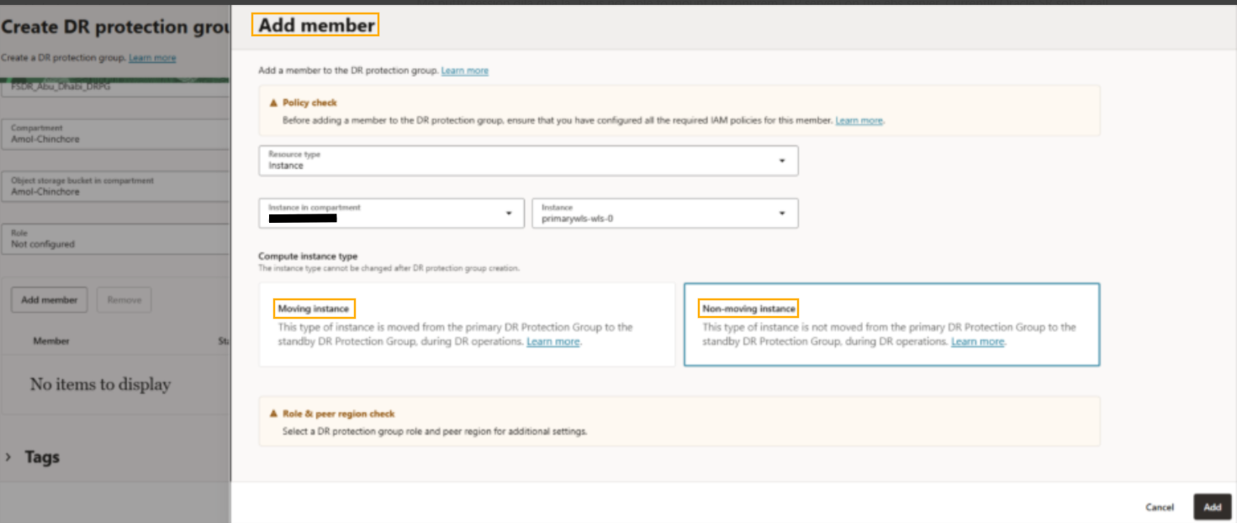Expand the Tags section chevron
This screenshot has width=1237, height=523.
[8, 457]
